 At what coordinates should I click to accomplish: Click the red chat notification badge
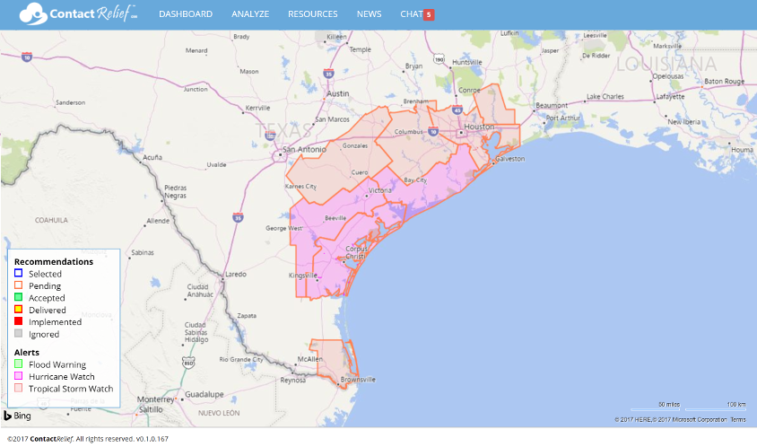(429, 14)
